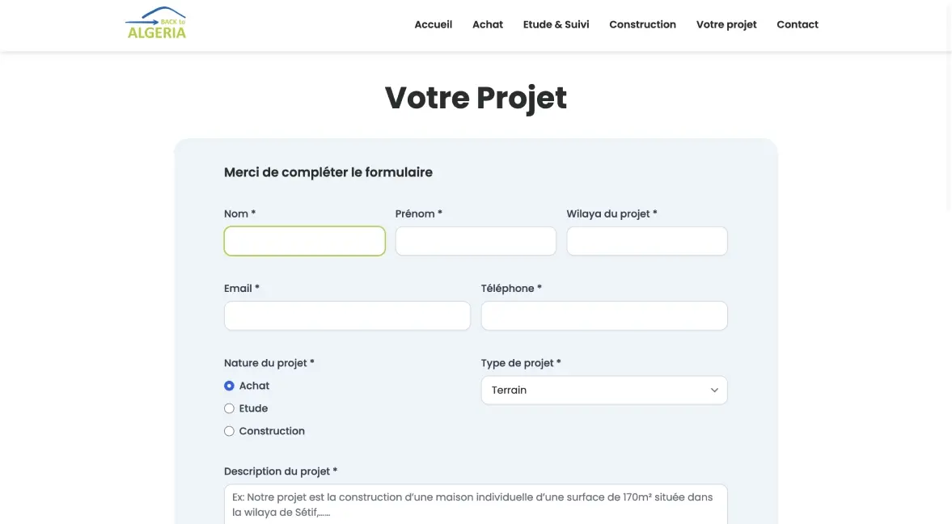This screenshot has width=952, height=524.
Task: Choose the Etude radio option
Action: (229, 408)
